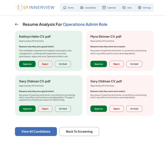The image size is (166, 148).
Task: Click the Candidates people icon
Action: pos(82,8)
